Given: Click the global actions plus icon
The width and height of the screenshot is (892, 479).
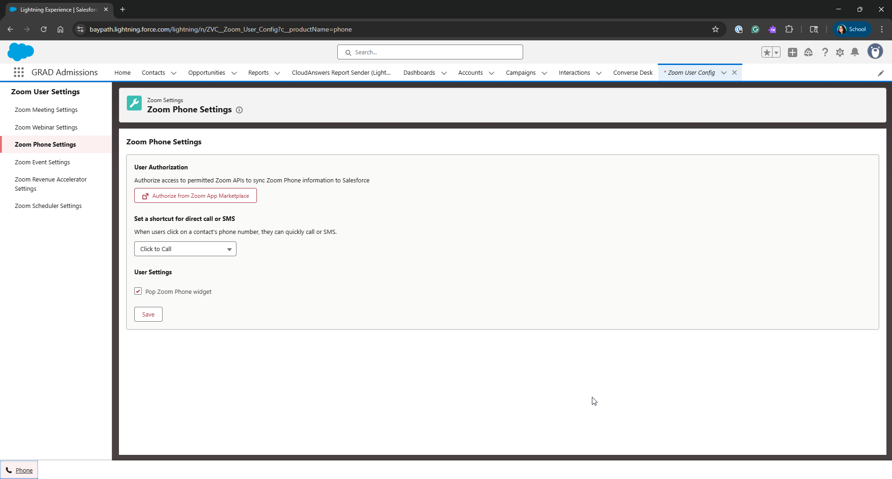Looking at the screenshot, I should pyautogui.click(x=793, y=52).
